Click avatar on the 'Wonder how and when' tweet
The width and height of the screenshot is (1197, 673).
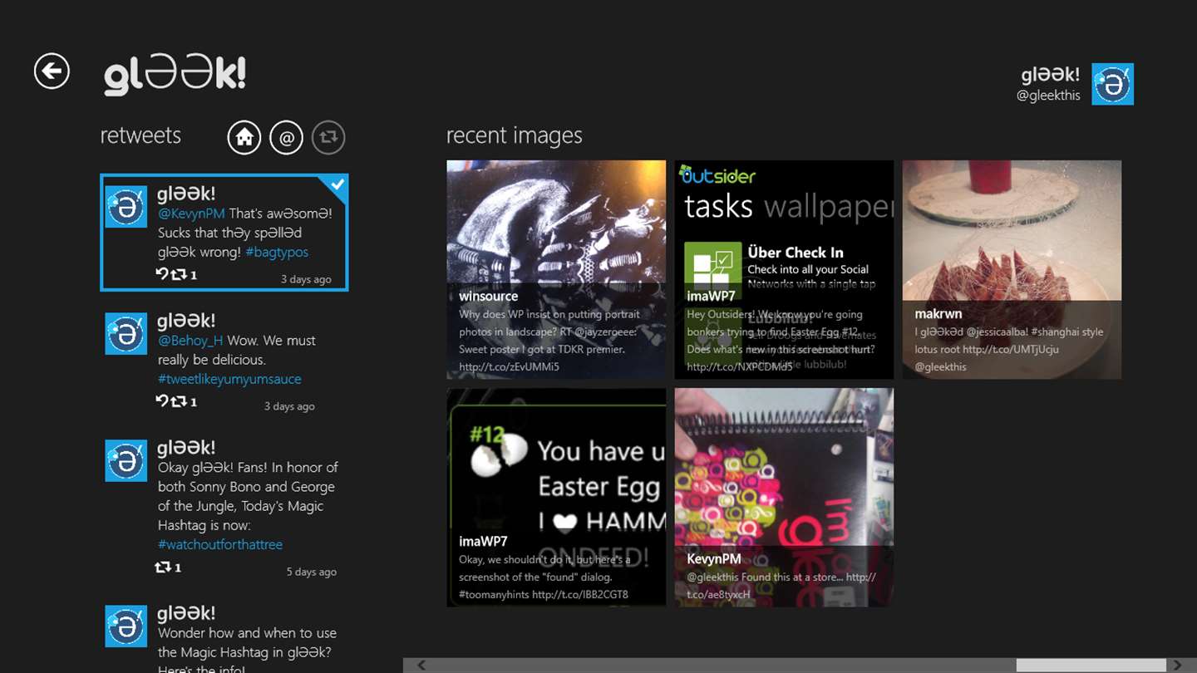pos(126,626)
